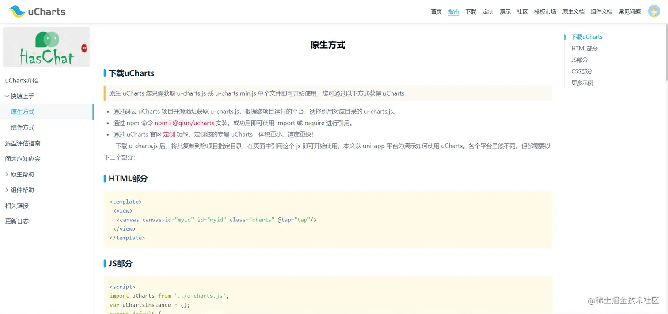Open the 下载 nav item
The image size is (668, 314).
pos(471,11)
